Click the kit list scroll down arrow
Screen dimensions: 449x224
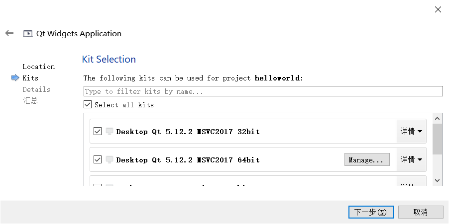pos(437,180)
